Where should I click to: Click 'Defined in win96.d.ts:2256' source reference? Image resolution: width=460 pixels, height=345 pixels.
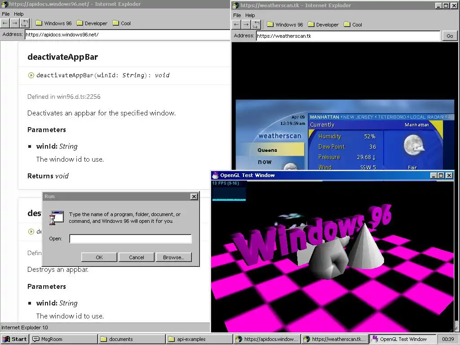[64, 97]
